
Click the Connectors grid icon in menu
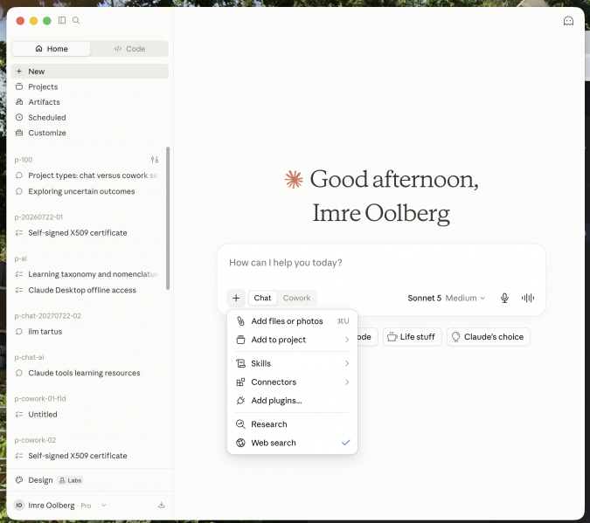pos(240,382)
